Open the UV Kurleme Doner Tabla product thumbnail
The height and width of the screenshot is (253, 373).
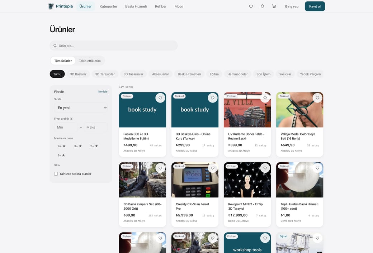(x=247, y=110)
